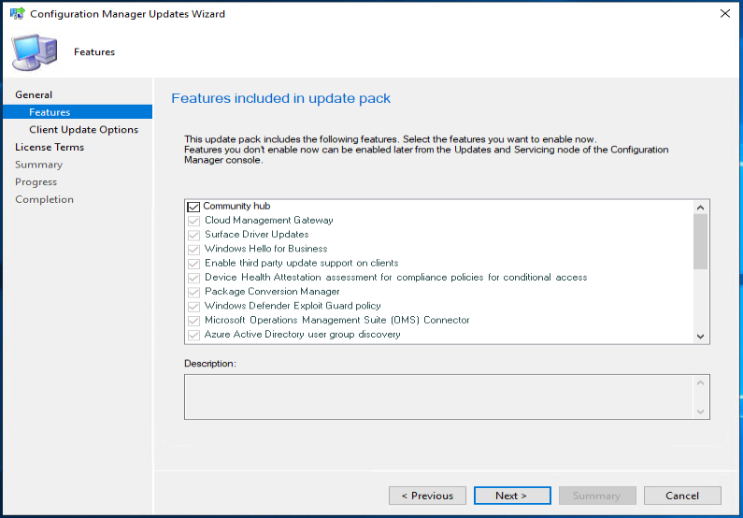This screenshot has width=743, height=518.
Task: Click the wizard computer icon in header
Action: [x=34, y=51]
